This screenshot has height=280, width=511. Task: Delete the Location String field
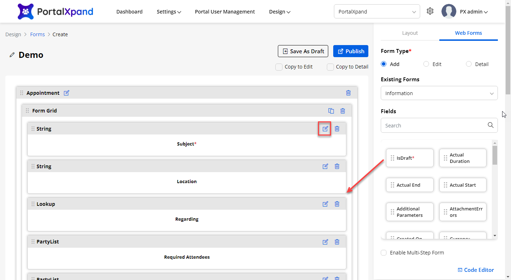(337, 166)
